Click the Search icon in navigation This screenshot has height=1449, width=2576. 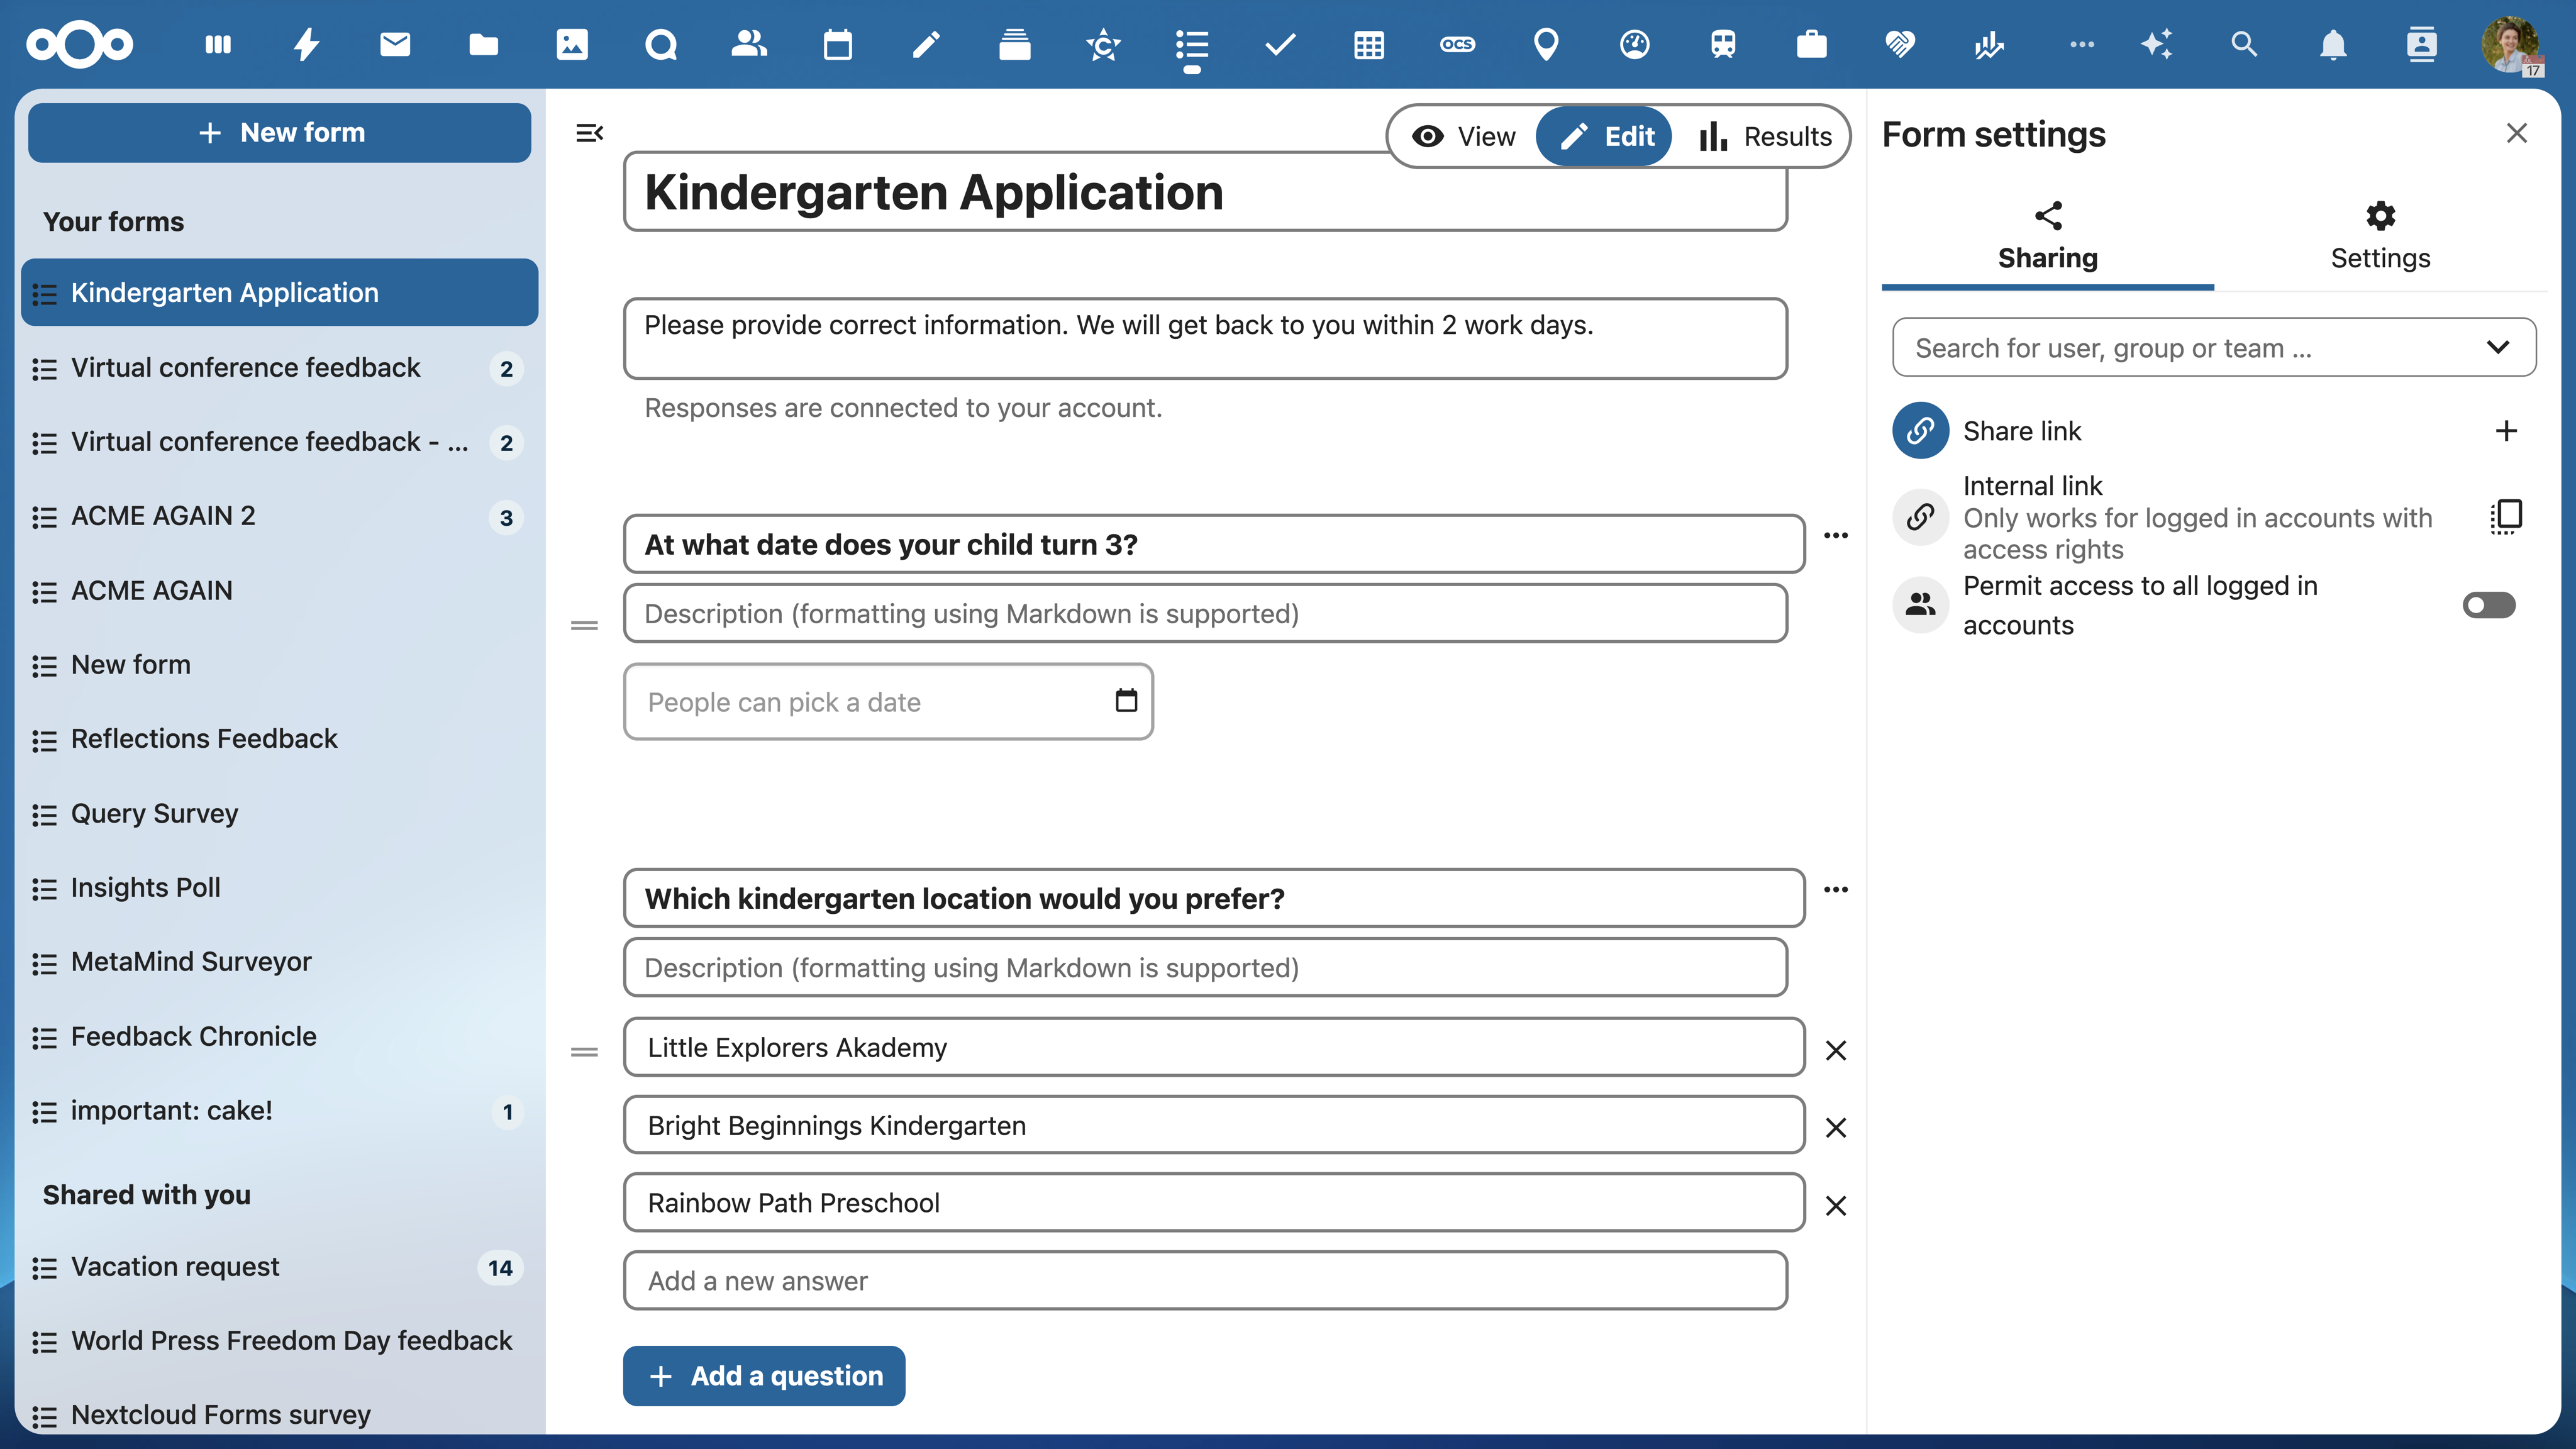pyautogui.click(x=2243, y=44)
